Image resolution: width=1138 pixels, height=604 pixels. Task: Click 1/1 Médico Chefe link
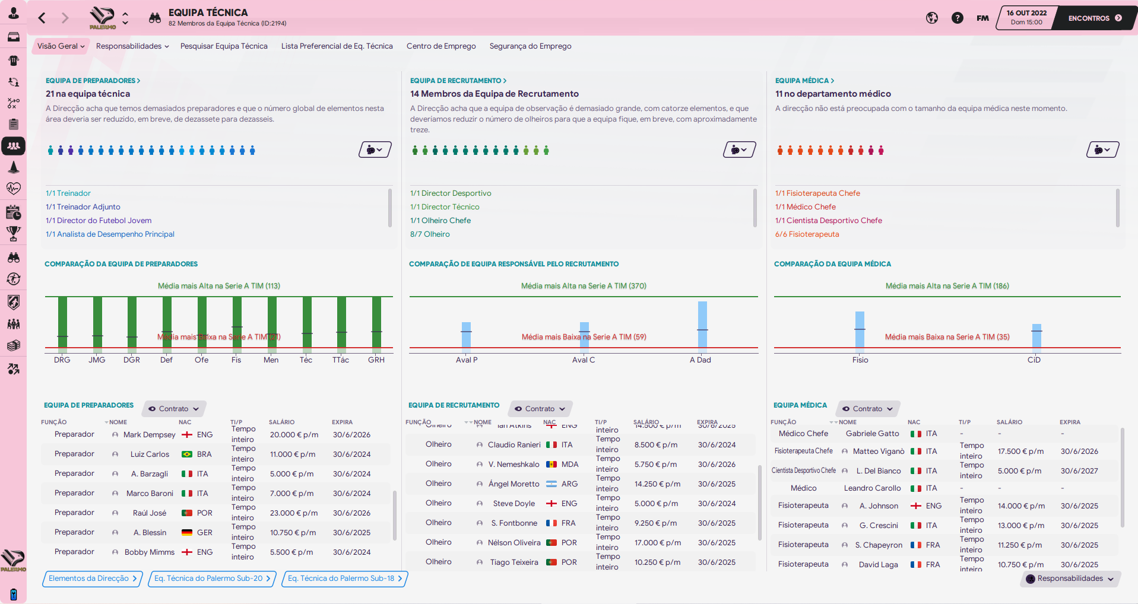(x=805, y=207)
